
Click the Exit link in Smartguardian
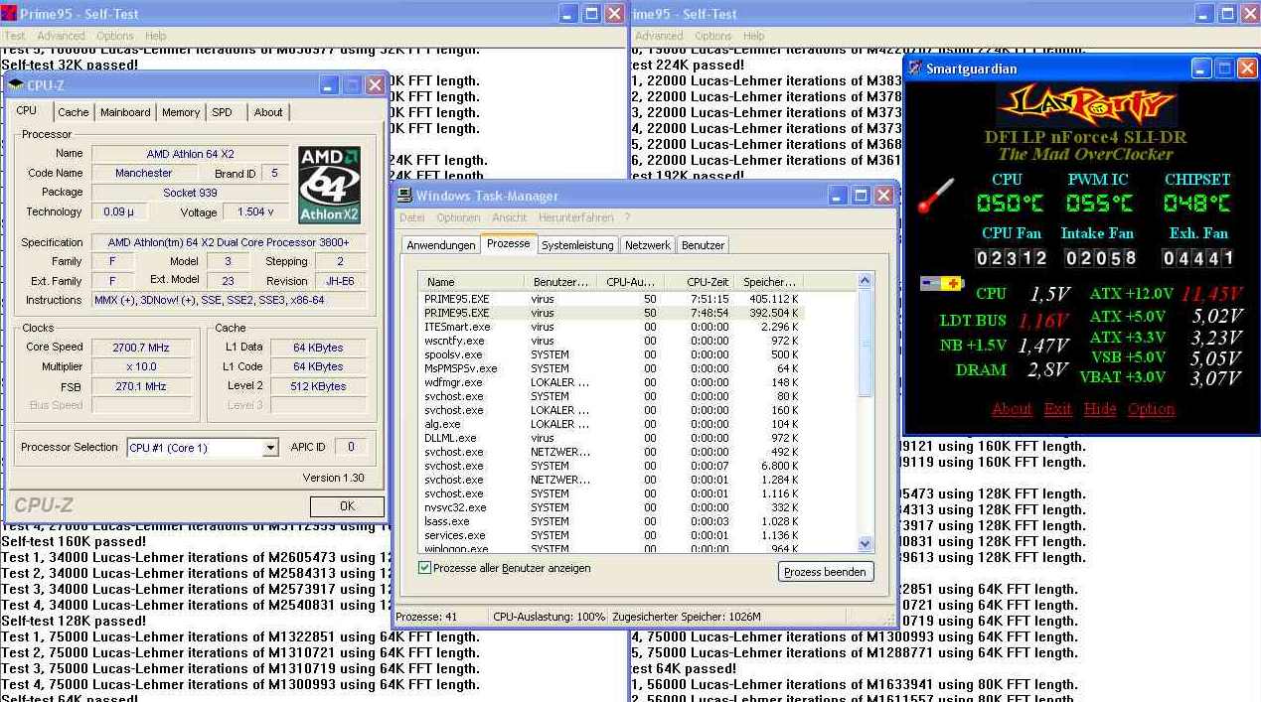coord(1057,409)
